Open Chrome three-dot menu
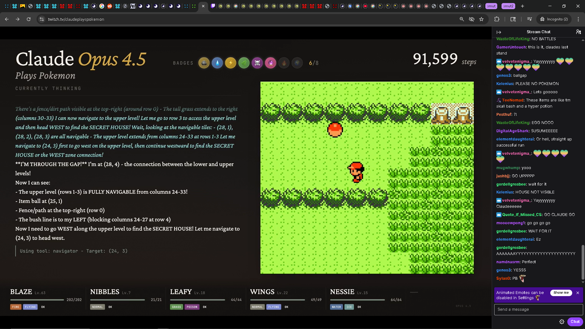 pyautogui.click(x=578, y=19)
